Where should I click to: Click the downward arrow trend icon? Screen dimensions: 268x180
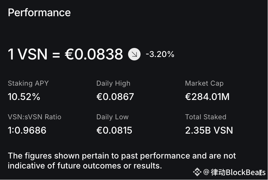[x=134, y=54]
